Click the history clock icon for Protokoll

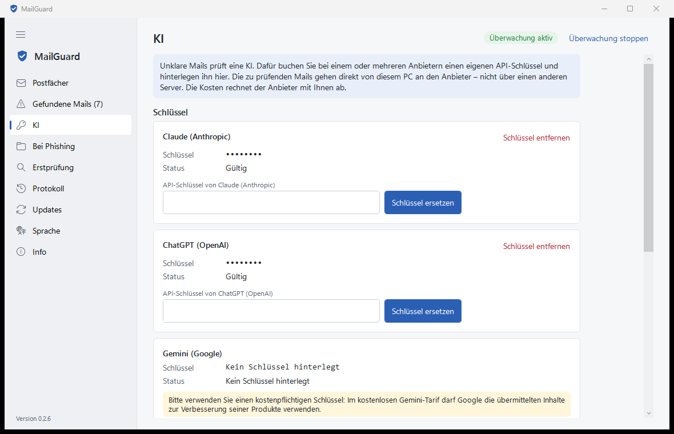21,188
